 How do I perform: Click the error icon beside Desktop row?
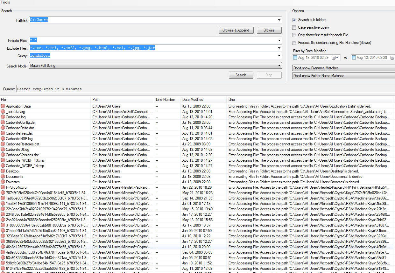click(3, 171)
